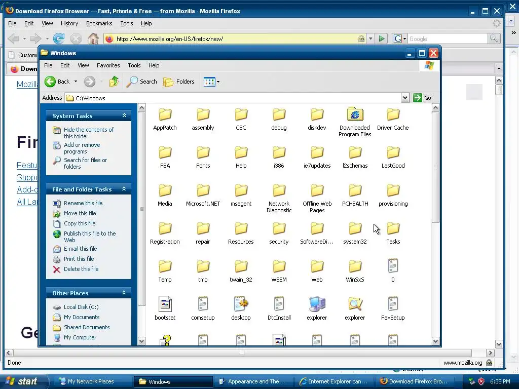The height and width of the screenshot is (389, 519).
Task: Click Firefox URL bar
Action: pos(235,38)
